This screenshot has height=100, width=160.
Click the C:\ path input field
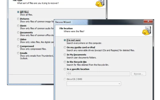coord(98,74)
